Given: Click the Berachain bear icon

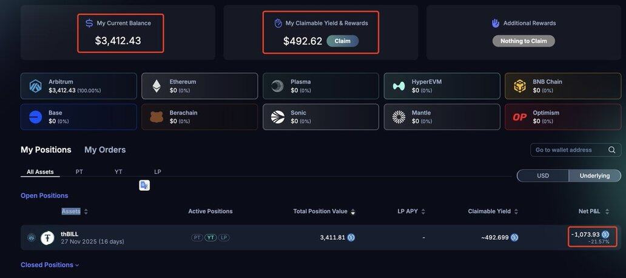Looking at the screenshot, I should (x=156, y=117).
